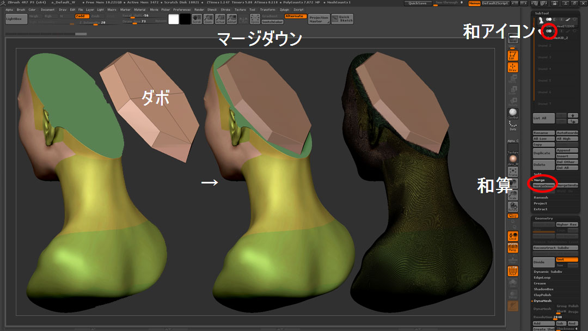Open the material sphere picker
588x331 pixels.
513,160
